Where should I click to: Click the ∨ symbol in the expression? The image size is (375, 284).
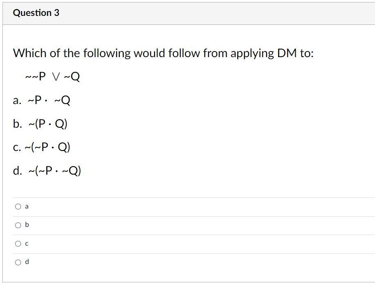click(56, 77)
